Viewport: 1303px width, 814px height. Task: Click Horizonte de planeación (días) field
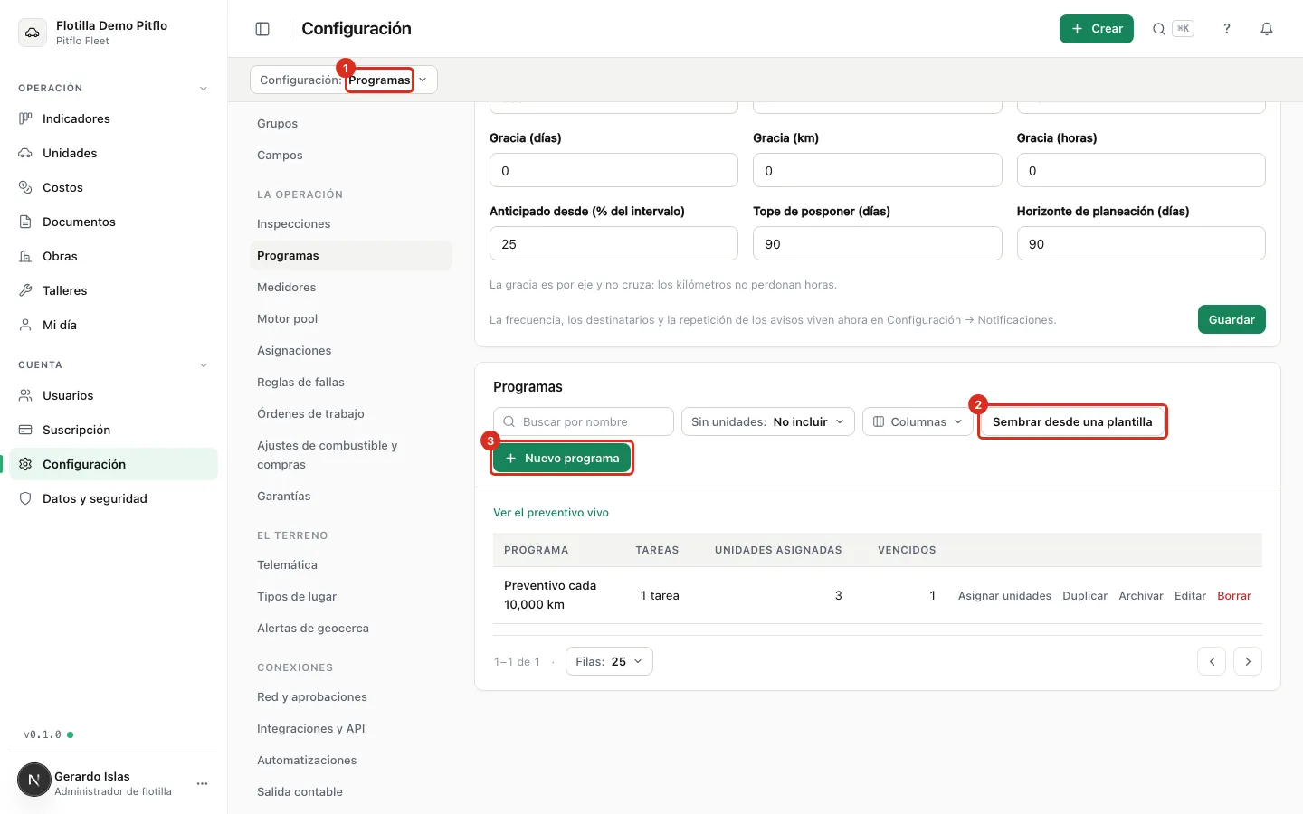coord(1141,243)
